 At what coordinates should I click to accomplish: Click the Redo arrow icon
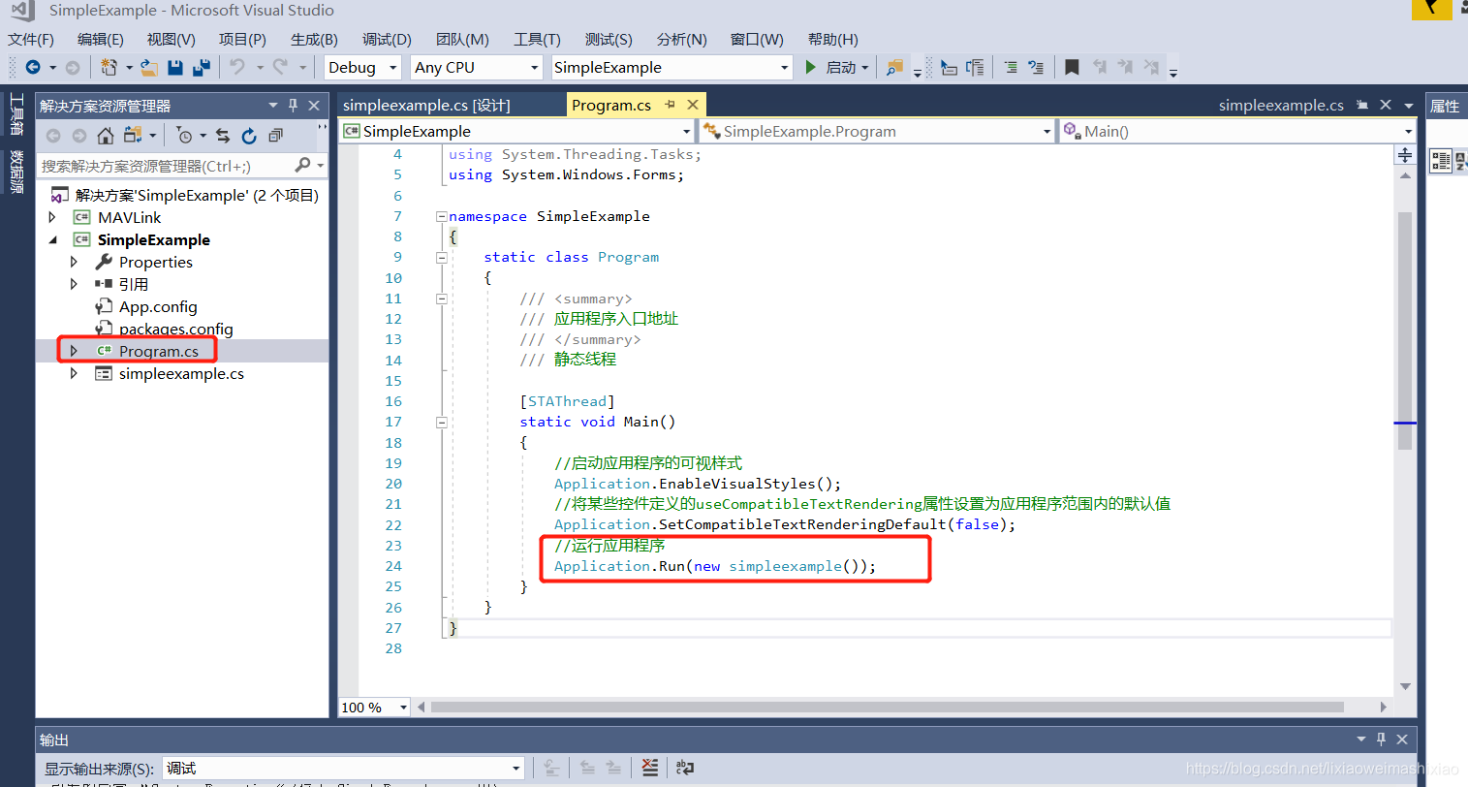[280, 67]
